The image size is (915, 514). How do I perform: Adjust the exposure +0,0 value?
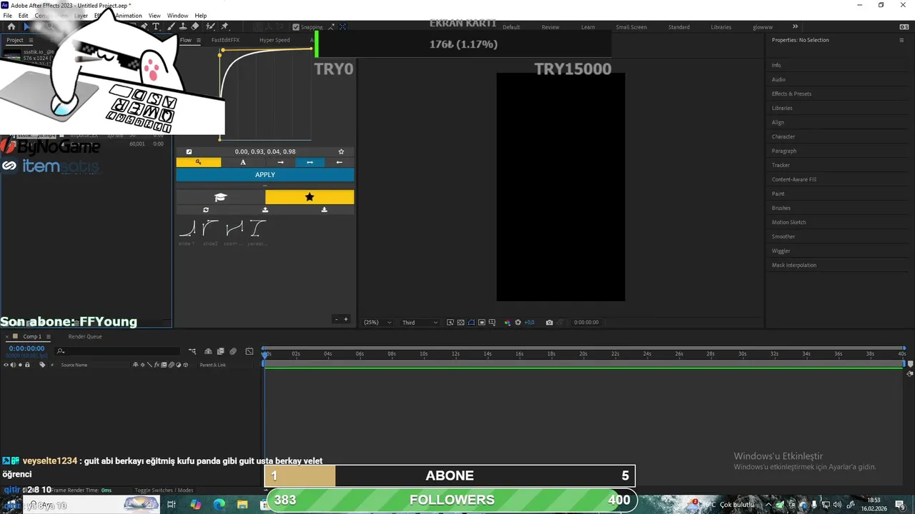[x=529, y=323]
